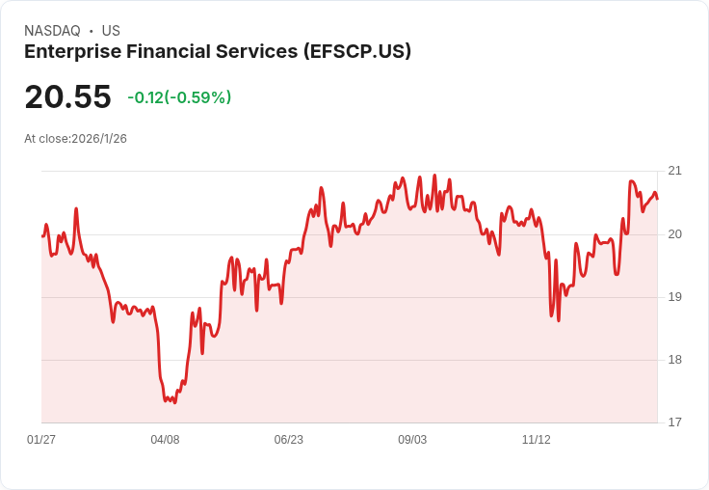Click the 17 price axis label

click(674, 422)
